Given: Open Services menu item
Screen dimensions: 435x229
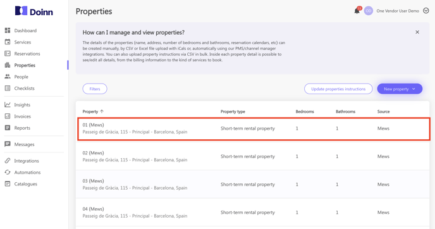Looking at the screenshot, I should [23, 42].
